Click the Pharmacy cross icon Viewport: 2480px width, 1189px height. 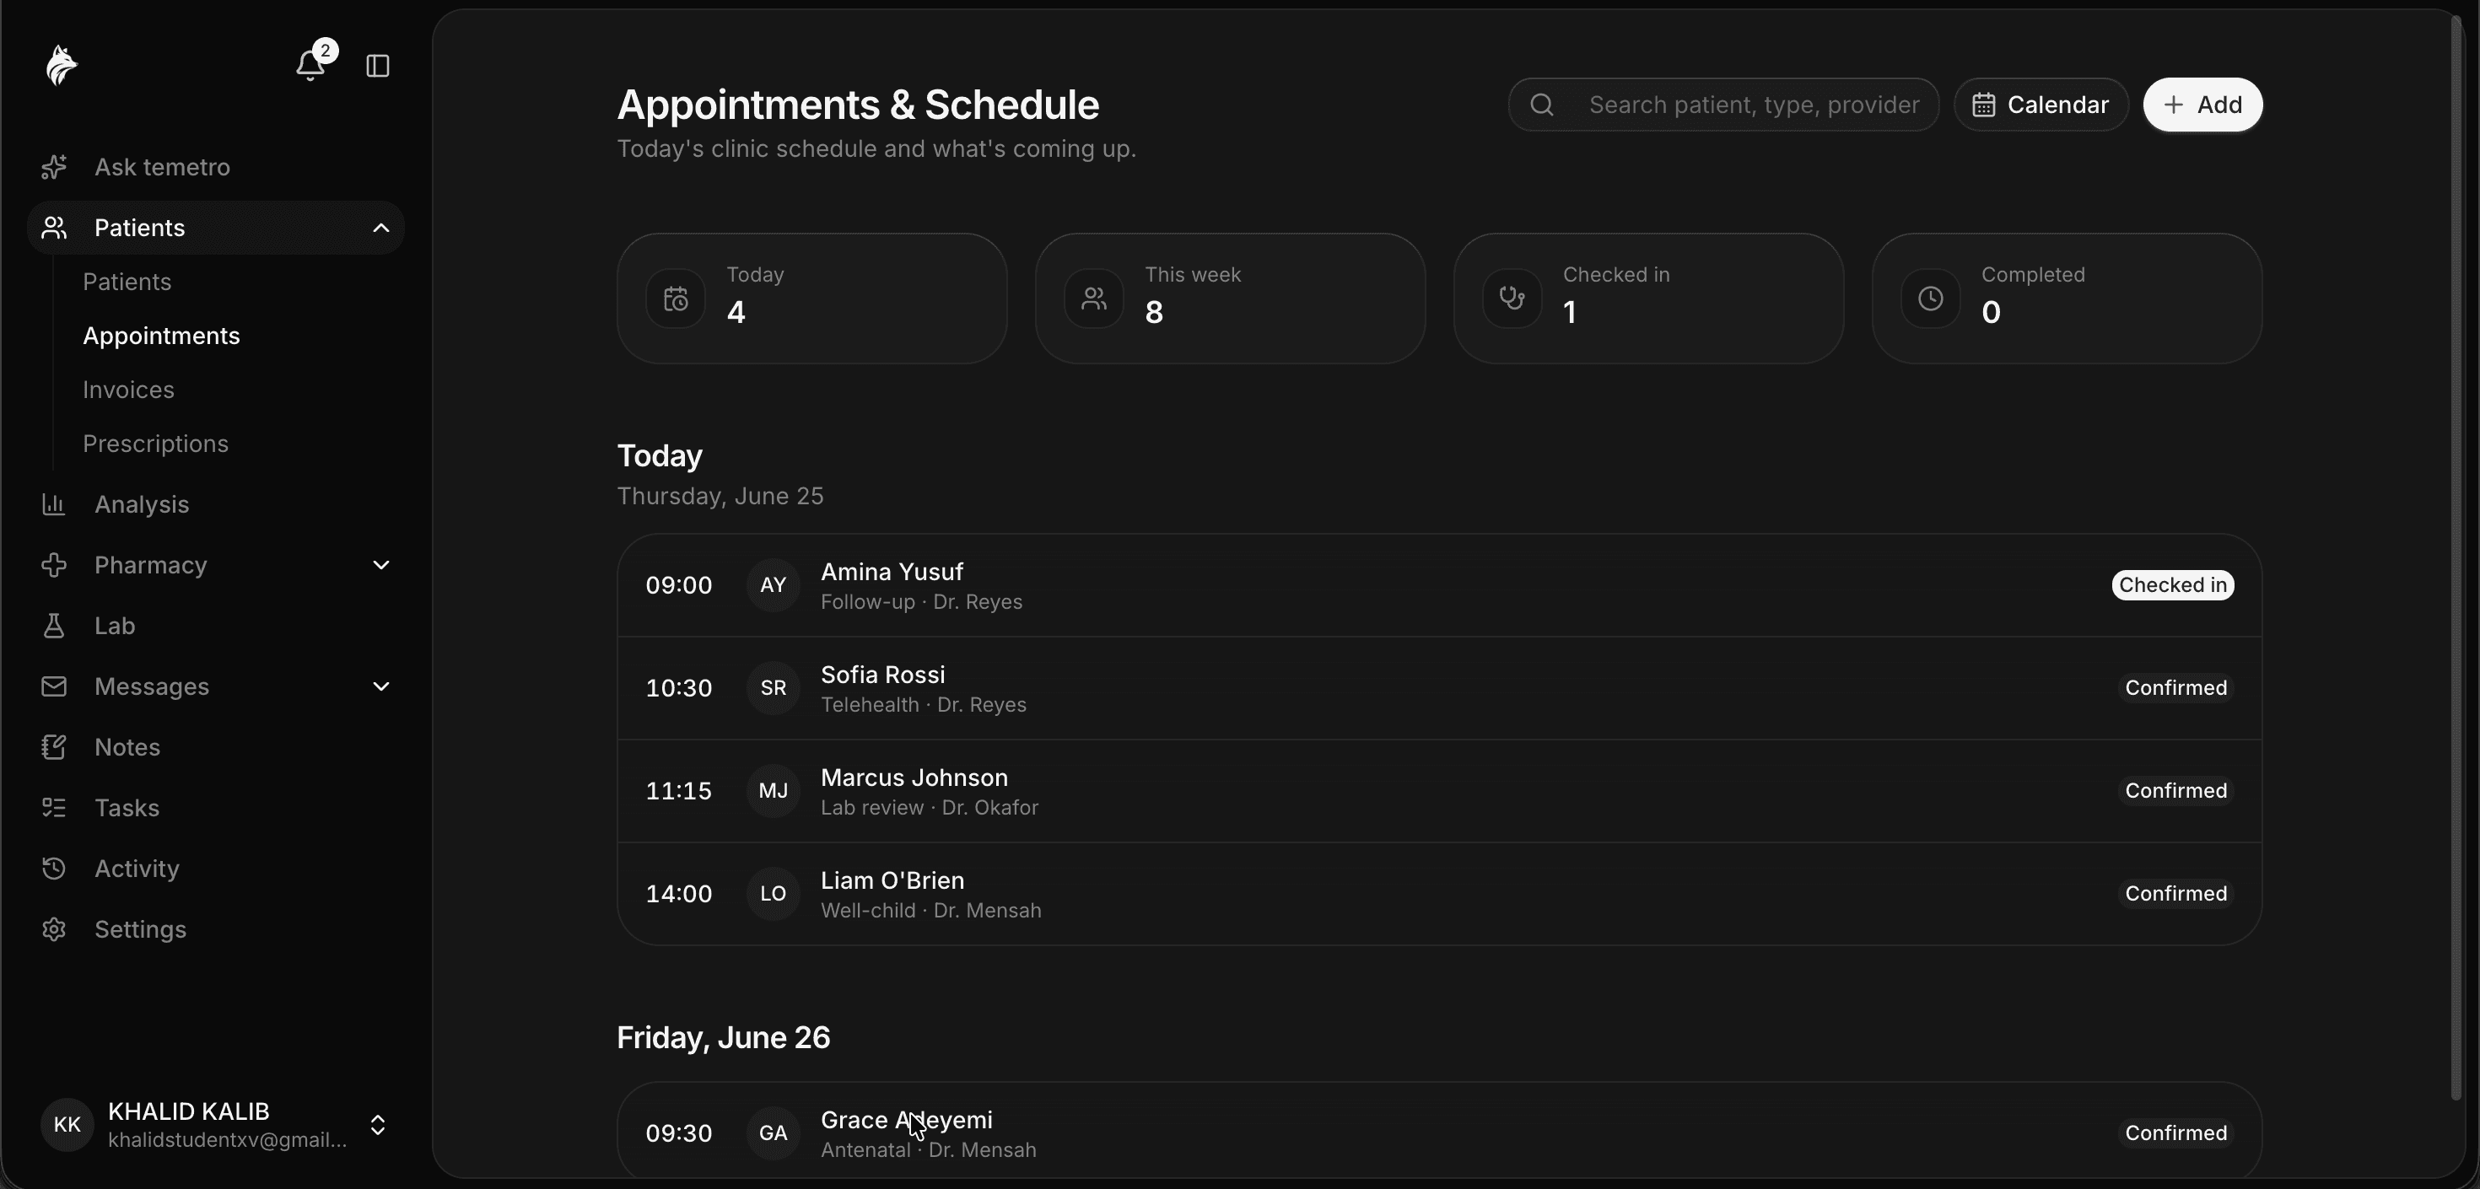[x=54, y=564]
